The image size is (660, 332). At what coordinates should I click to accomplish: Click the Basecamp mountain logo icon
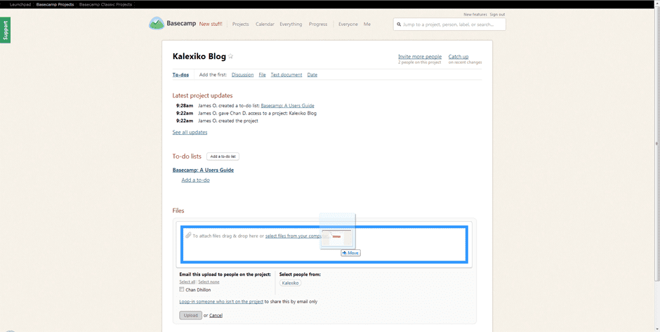156,24
